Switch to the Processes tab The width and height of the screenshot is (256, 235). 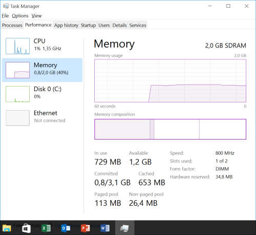(12, 25)
